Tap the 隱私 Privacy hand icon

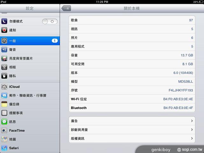coord(4,76)
